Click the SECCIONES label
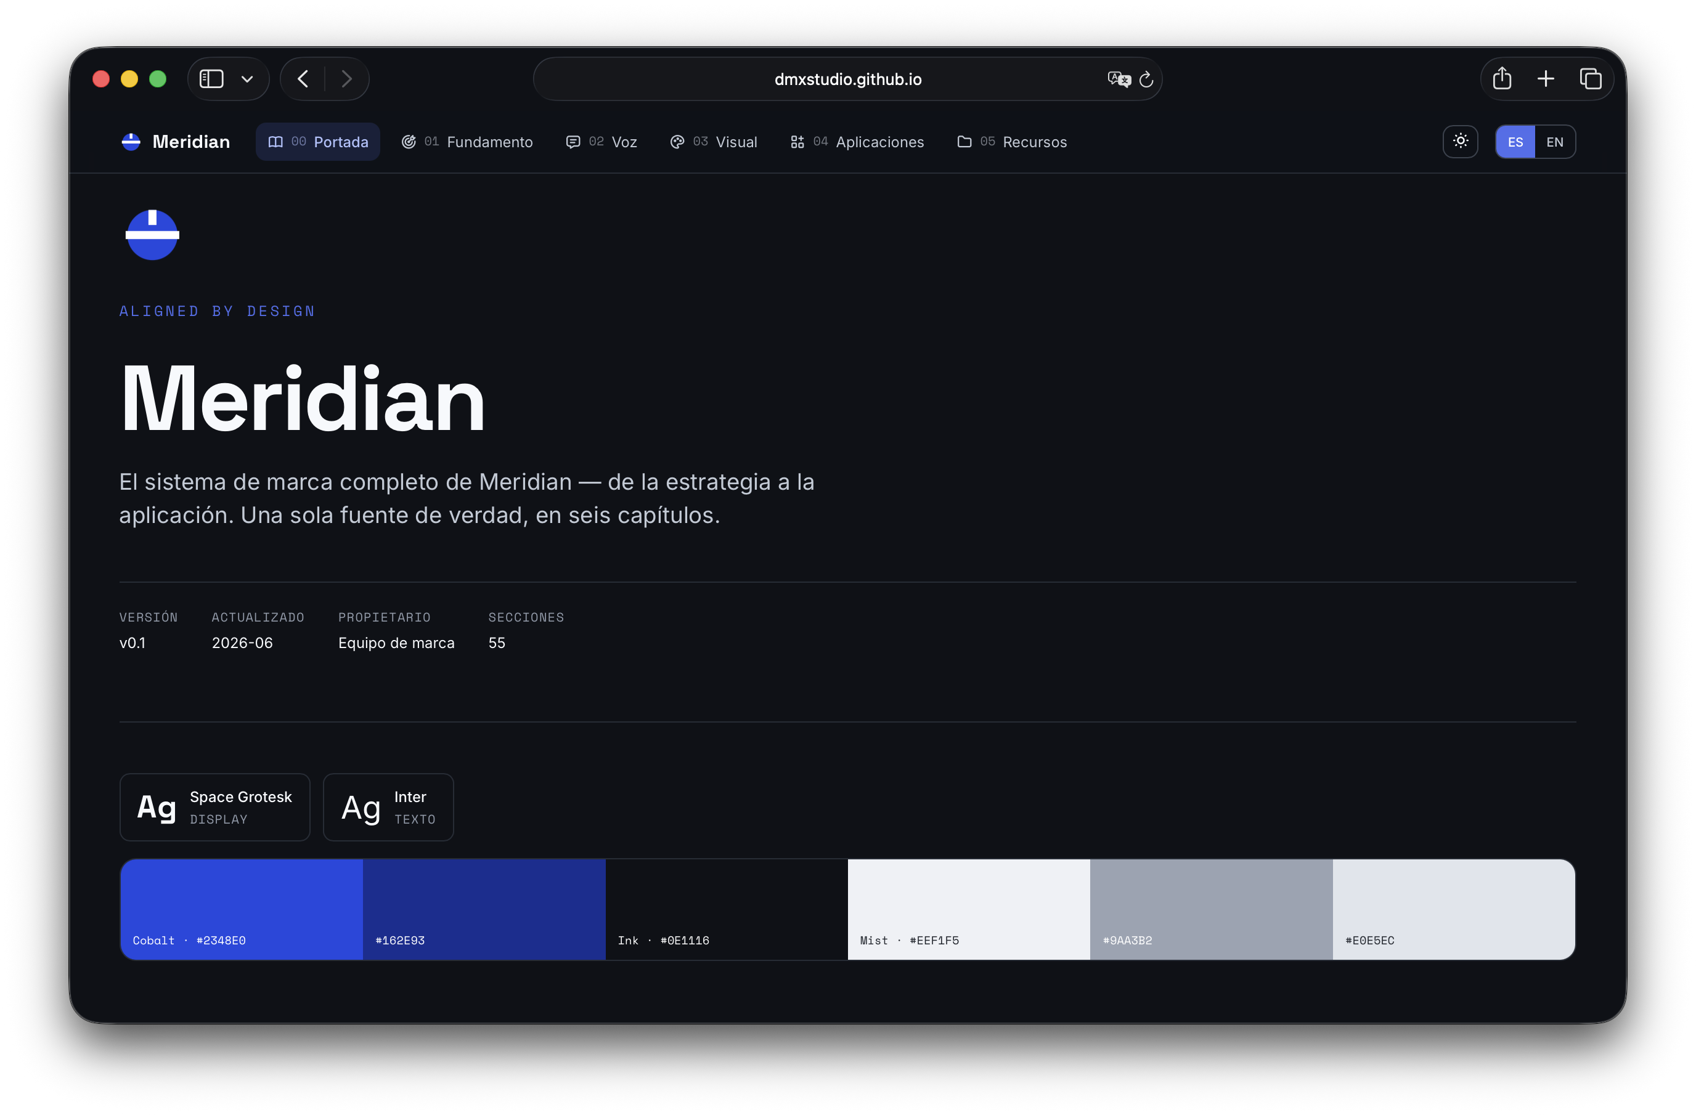Screen dimensions: 1696x1115 click(526, 617)
